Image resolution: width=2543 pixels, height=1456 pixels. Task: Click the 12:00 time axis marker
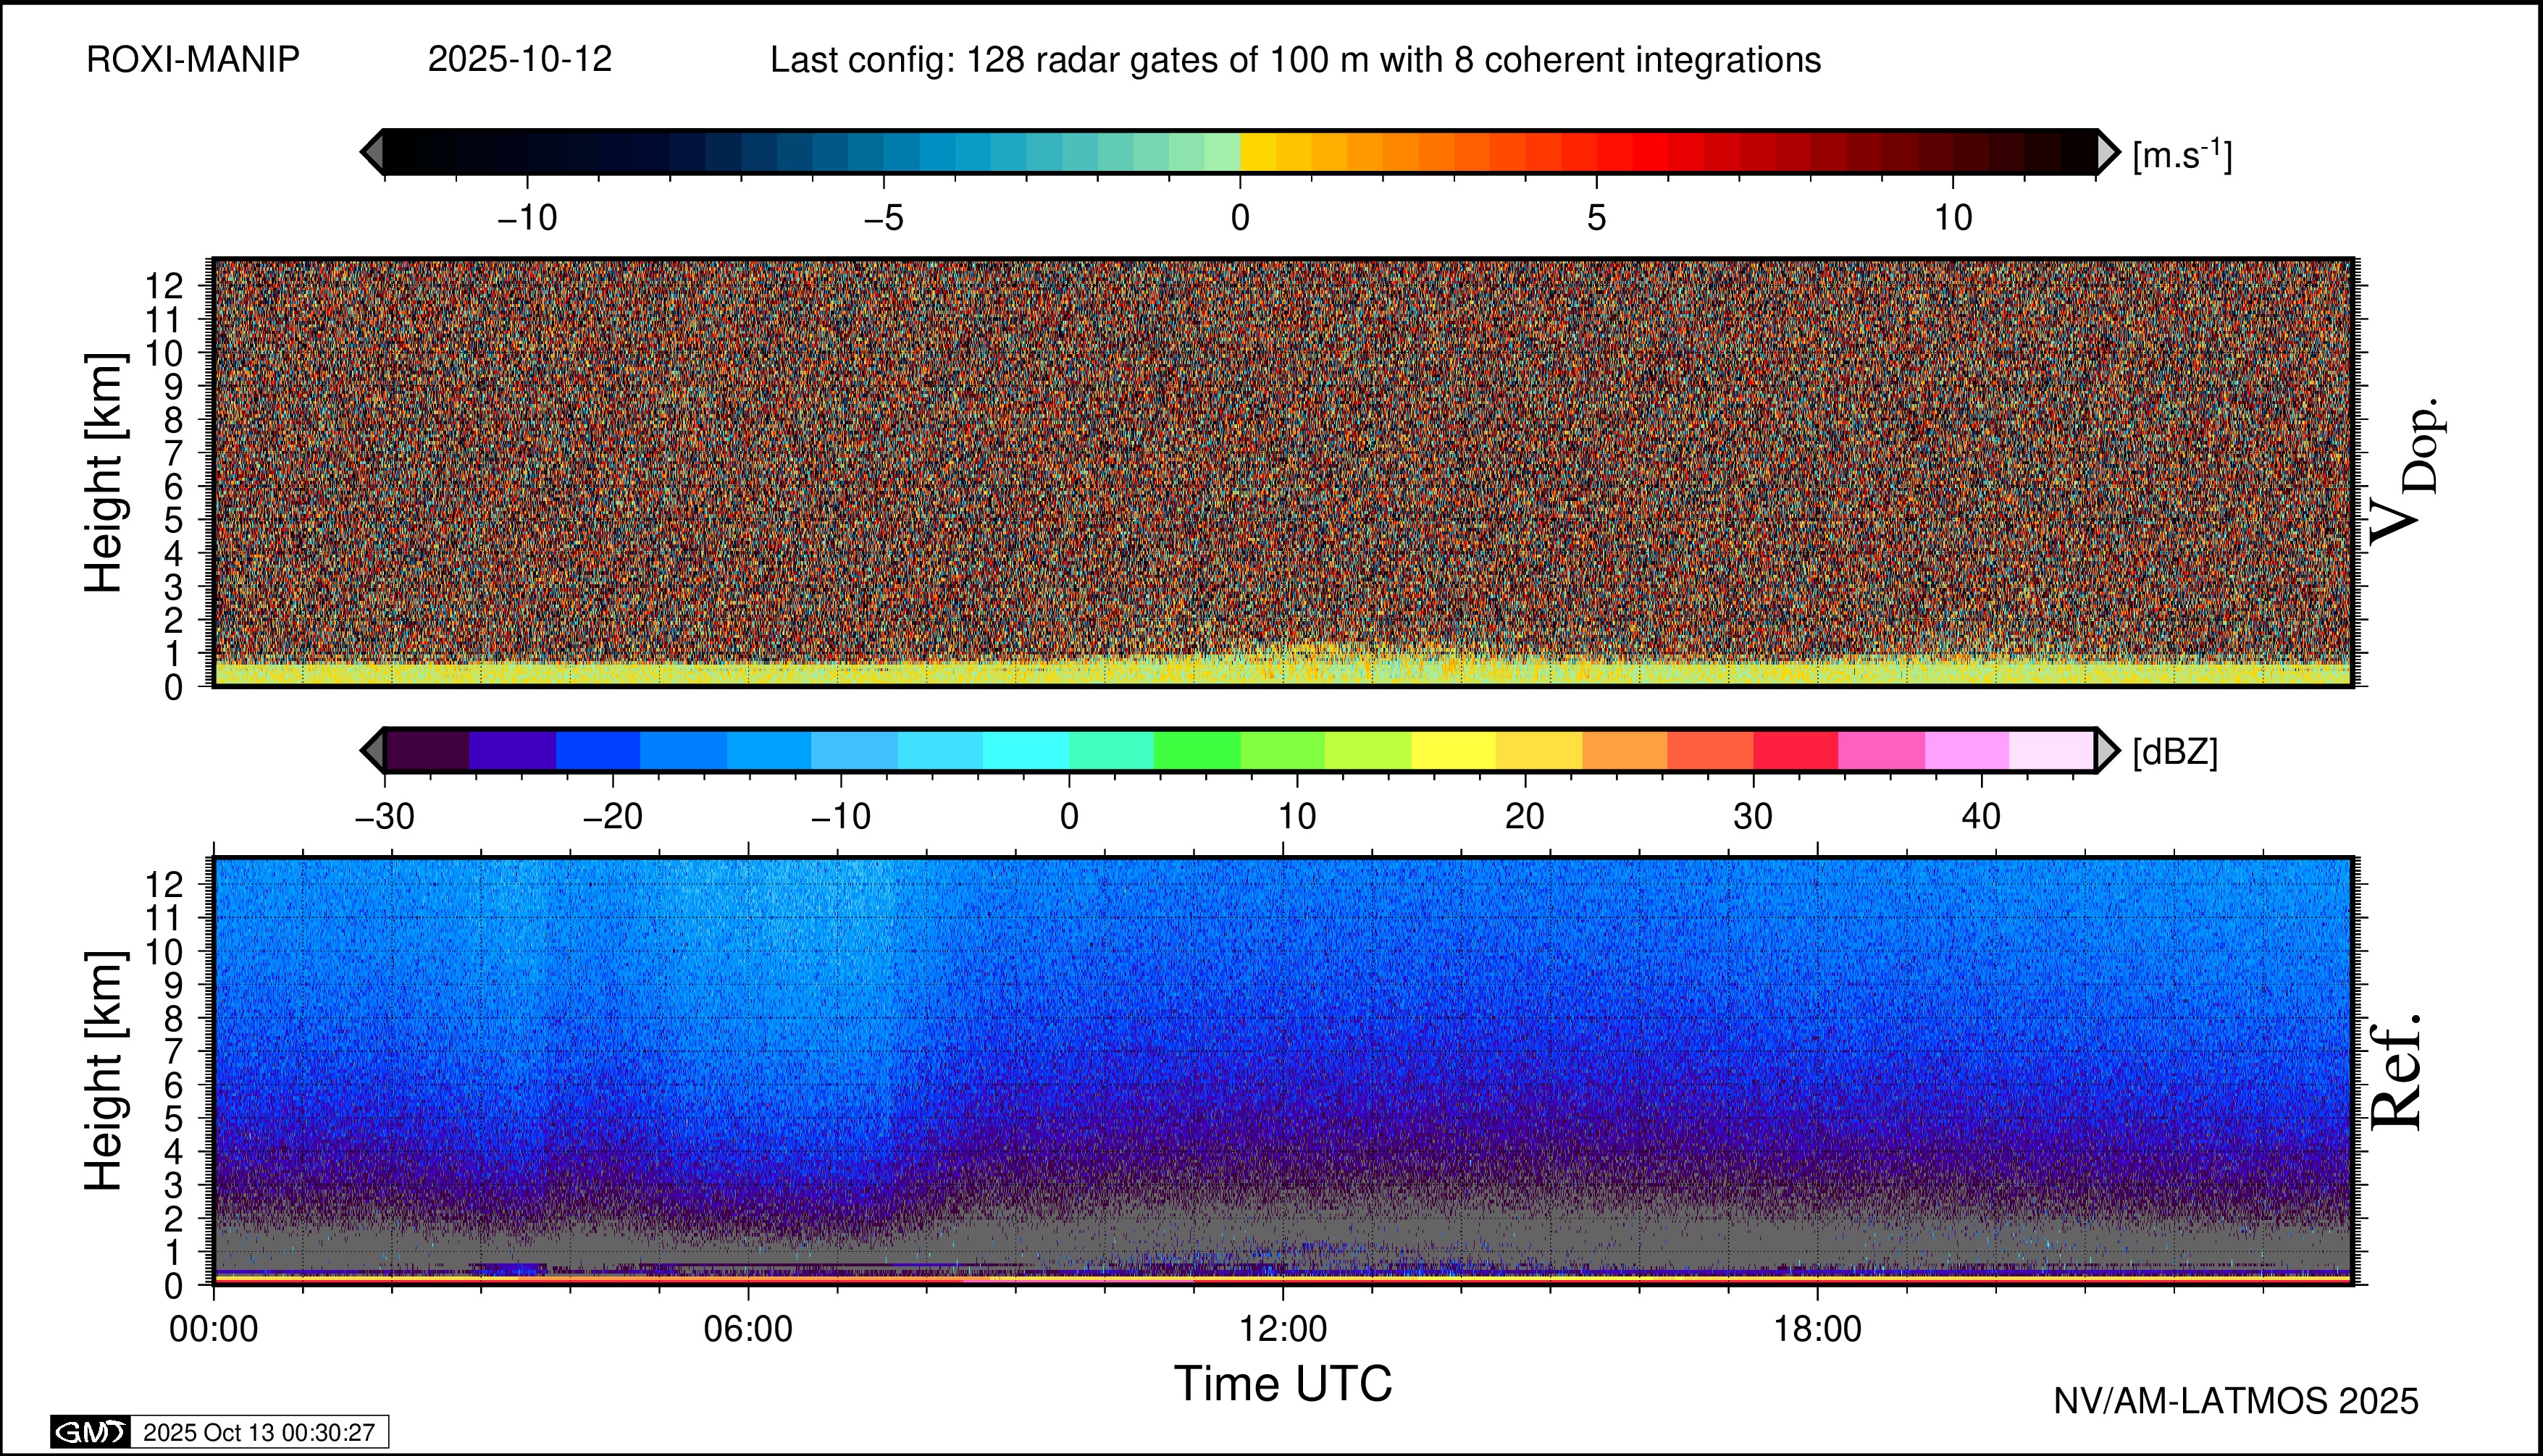coord(1283,1329)
